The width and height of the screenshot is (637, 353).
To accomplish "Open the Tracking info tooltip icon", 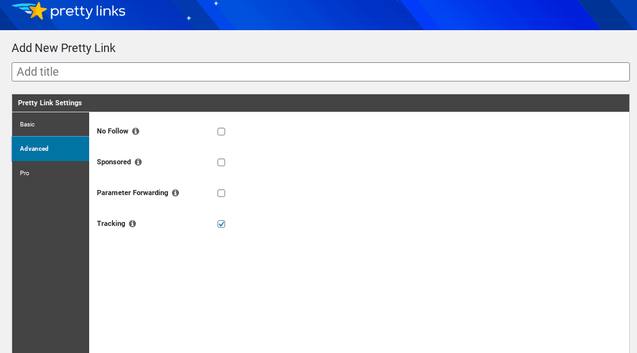I will tap(132, 224).
